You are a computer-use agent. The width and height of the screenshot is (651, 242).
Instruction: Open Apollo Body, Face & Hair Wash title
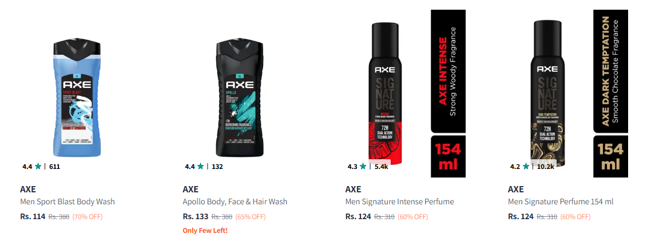[x=235, y=202]
